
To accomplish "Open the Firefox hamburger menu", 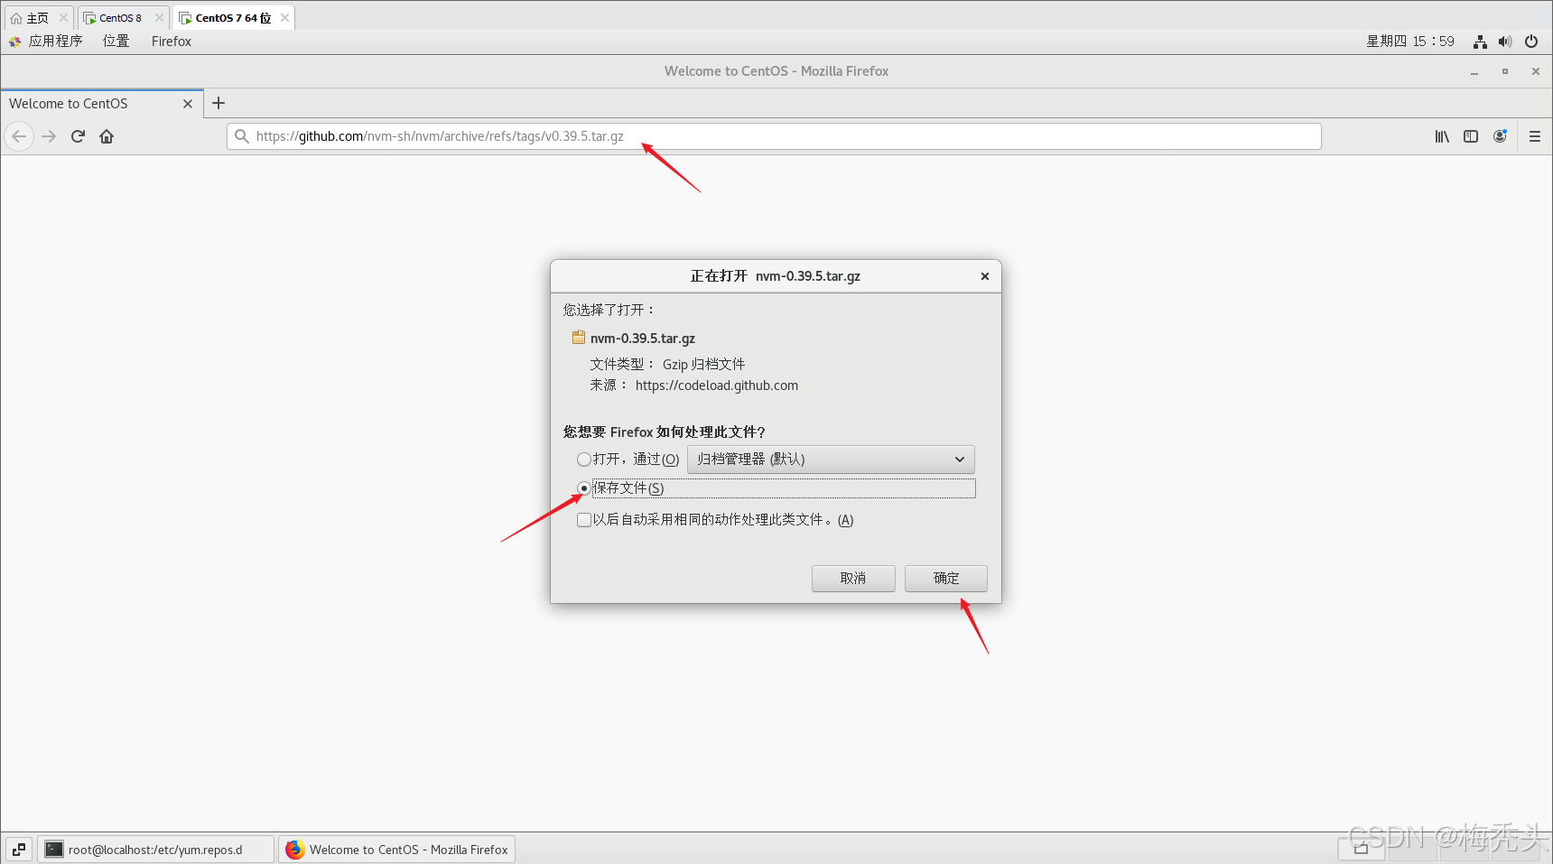I will point(1535,136).
